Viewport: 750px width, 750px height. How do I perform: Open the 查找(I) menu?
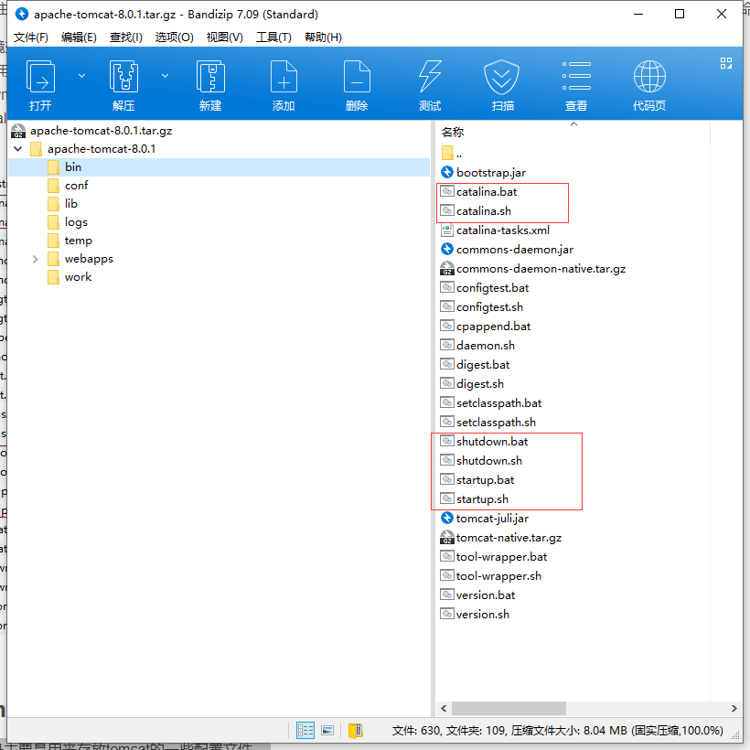click(x=126, y=37)
